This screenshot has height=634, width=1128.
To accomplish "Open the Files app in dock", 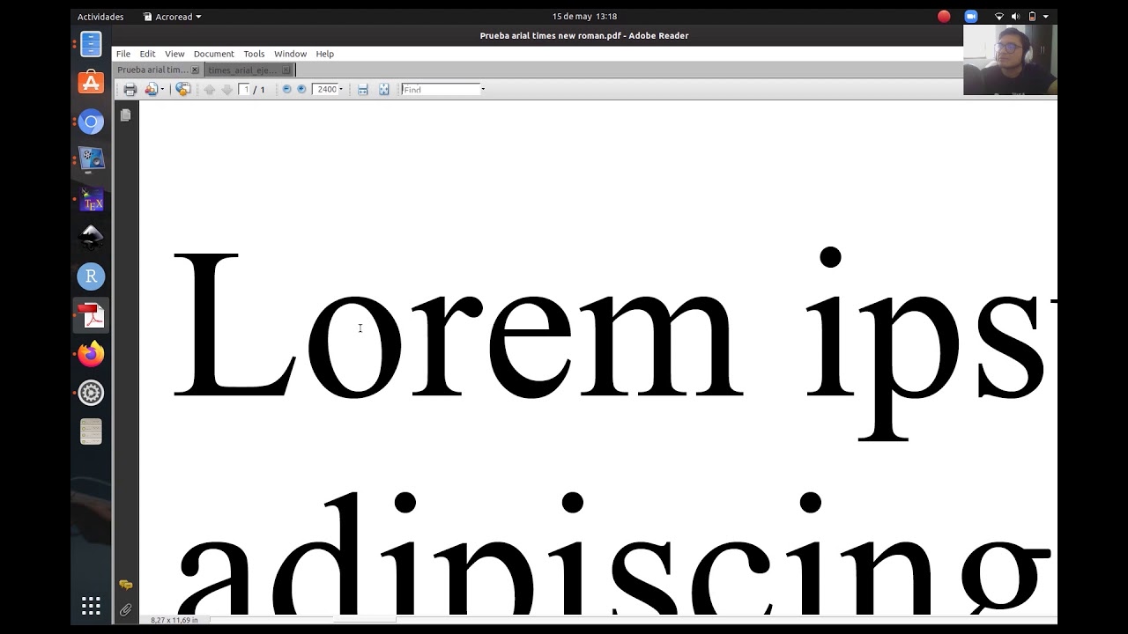I will (x=91, y=44).
